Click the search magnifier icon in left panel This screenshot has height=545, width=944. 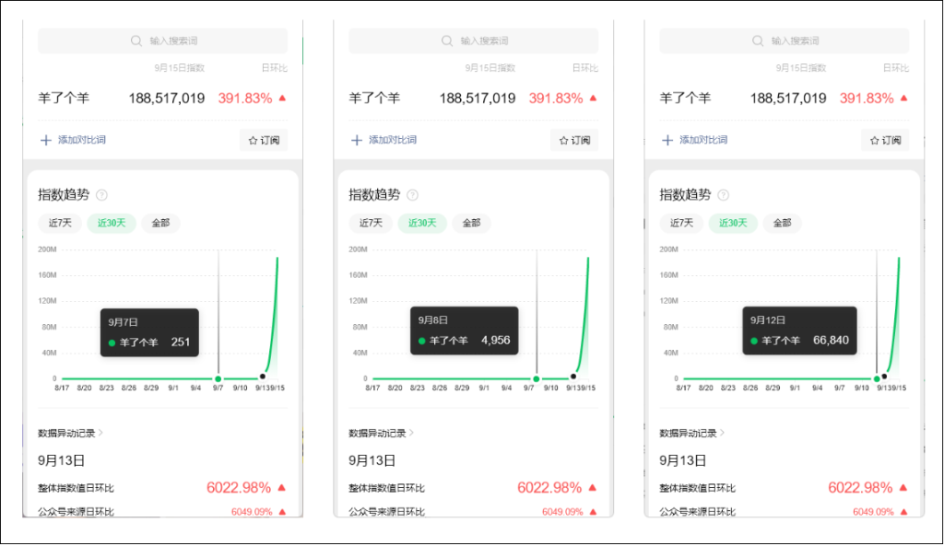(136, 41)
